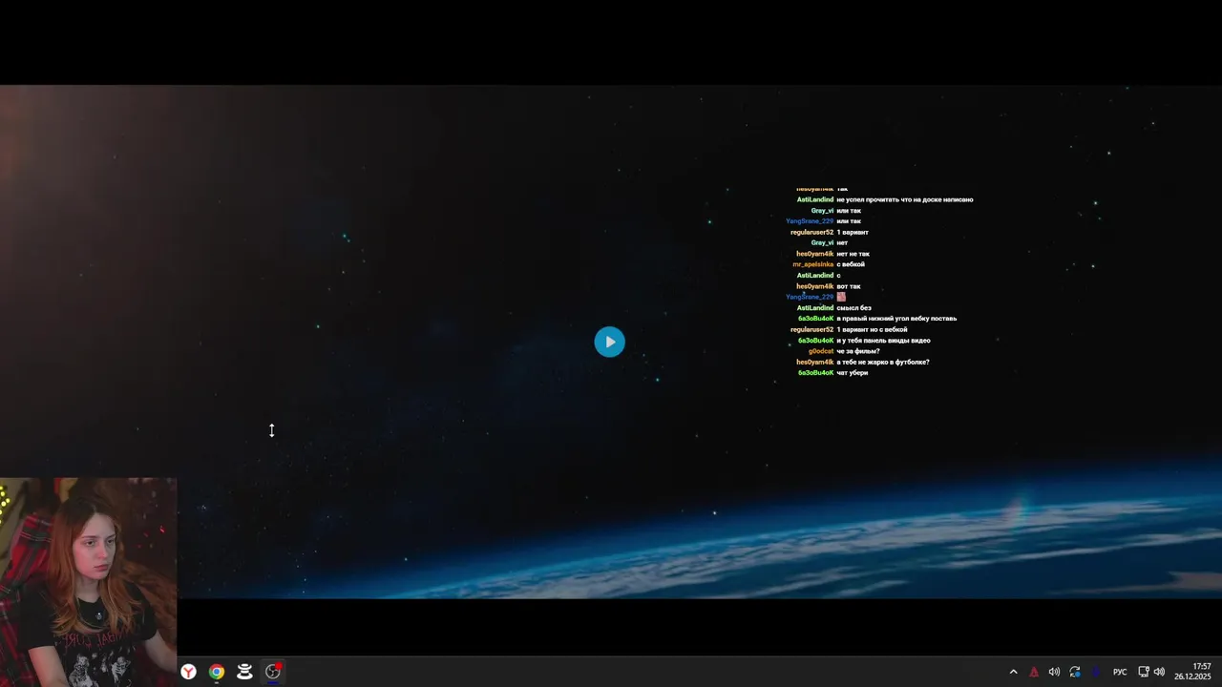This screenshot has height=687, width=1222.
Task: Click 6a3oBu4oK's message "чат убери"
Action: tap(852, 373)
